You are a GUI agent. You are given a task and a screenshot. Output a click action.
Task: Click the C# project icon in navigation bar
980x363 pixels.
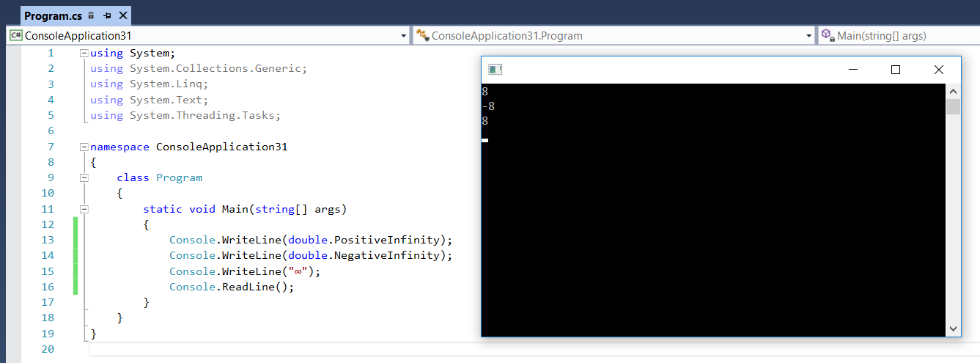15,35
